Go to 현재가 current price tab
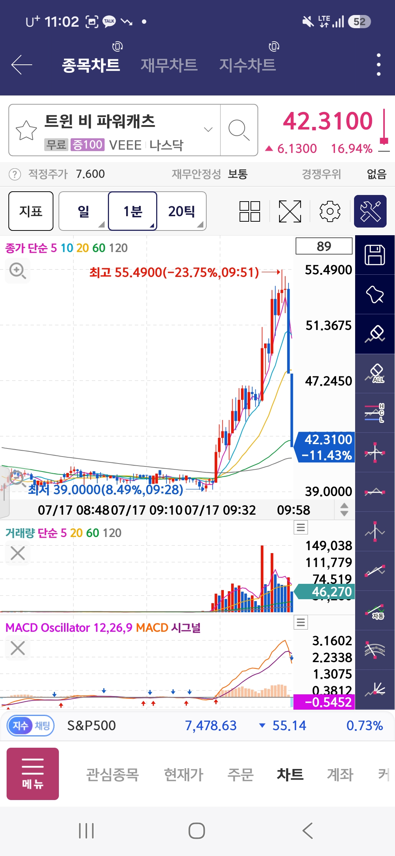Screen dimensions: 395x856 click(x=184, y=774)
